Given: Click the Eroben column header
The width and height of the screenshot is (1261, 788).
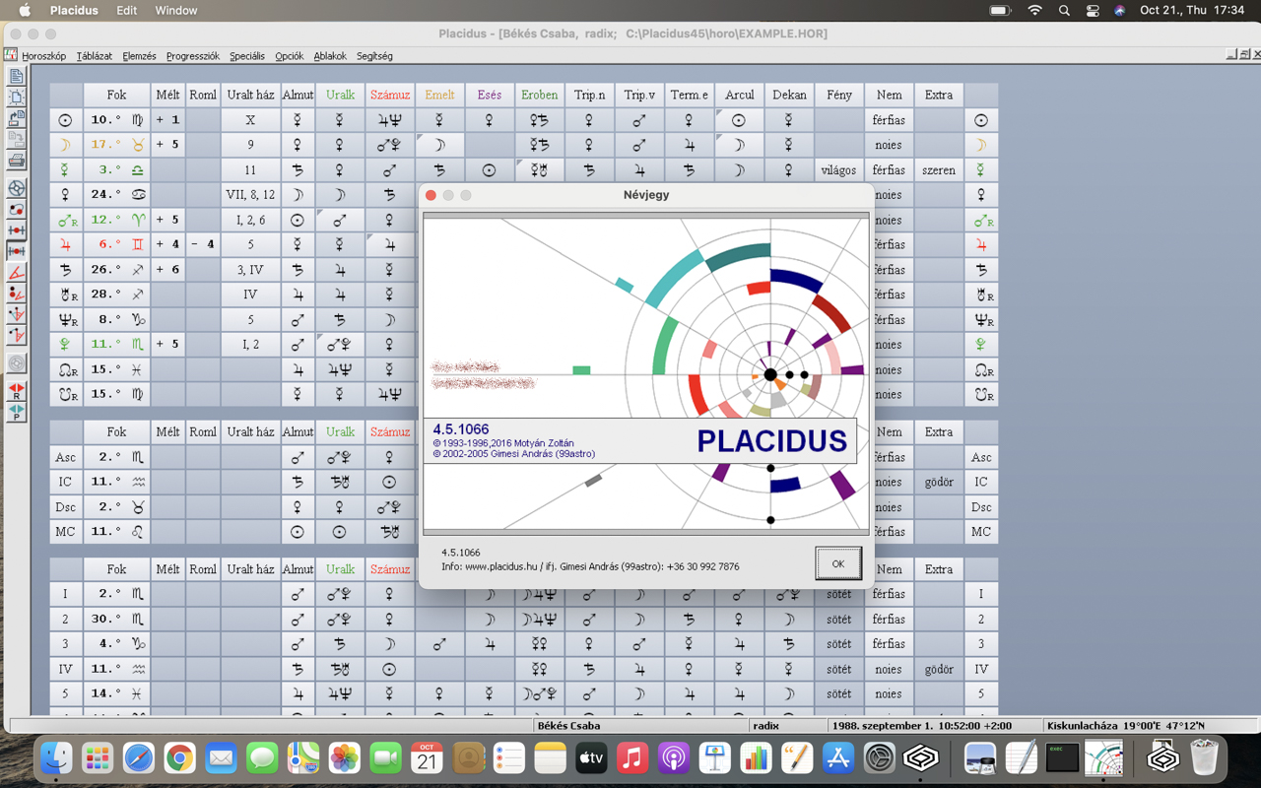Looking at the screenshot, I should pos(540,95).
